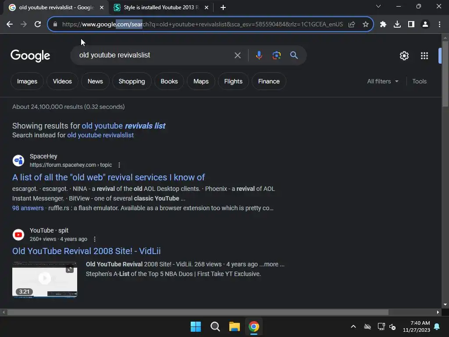The image size is (449, 337).
Task: Expand the All filters dropdown
Action: 382,81
